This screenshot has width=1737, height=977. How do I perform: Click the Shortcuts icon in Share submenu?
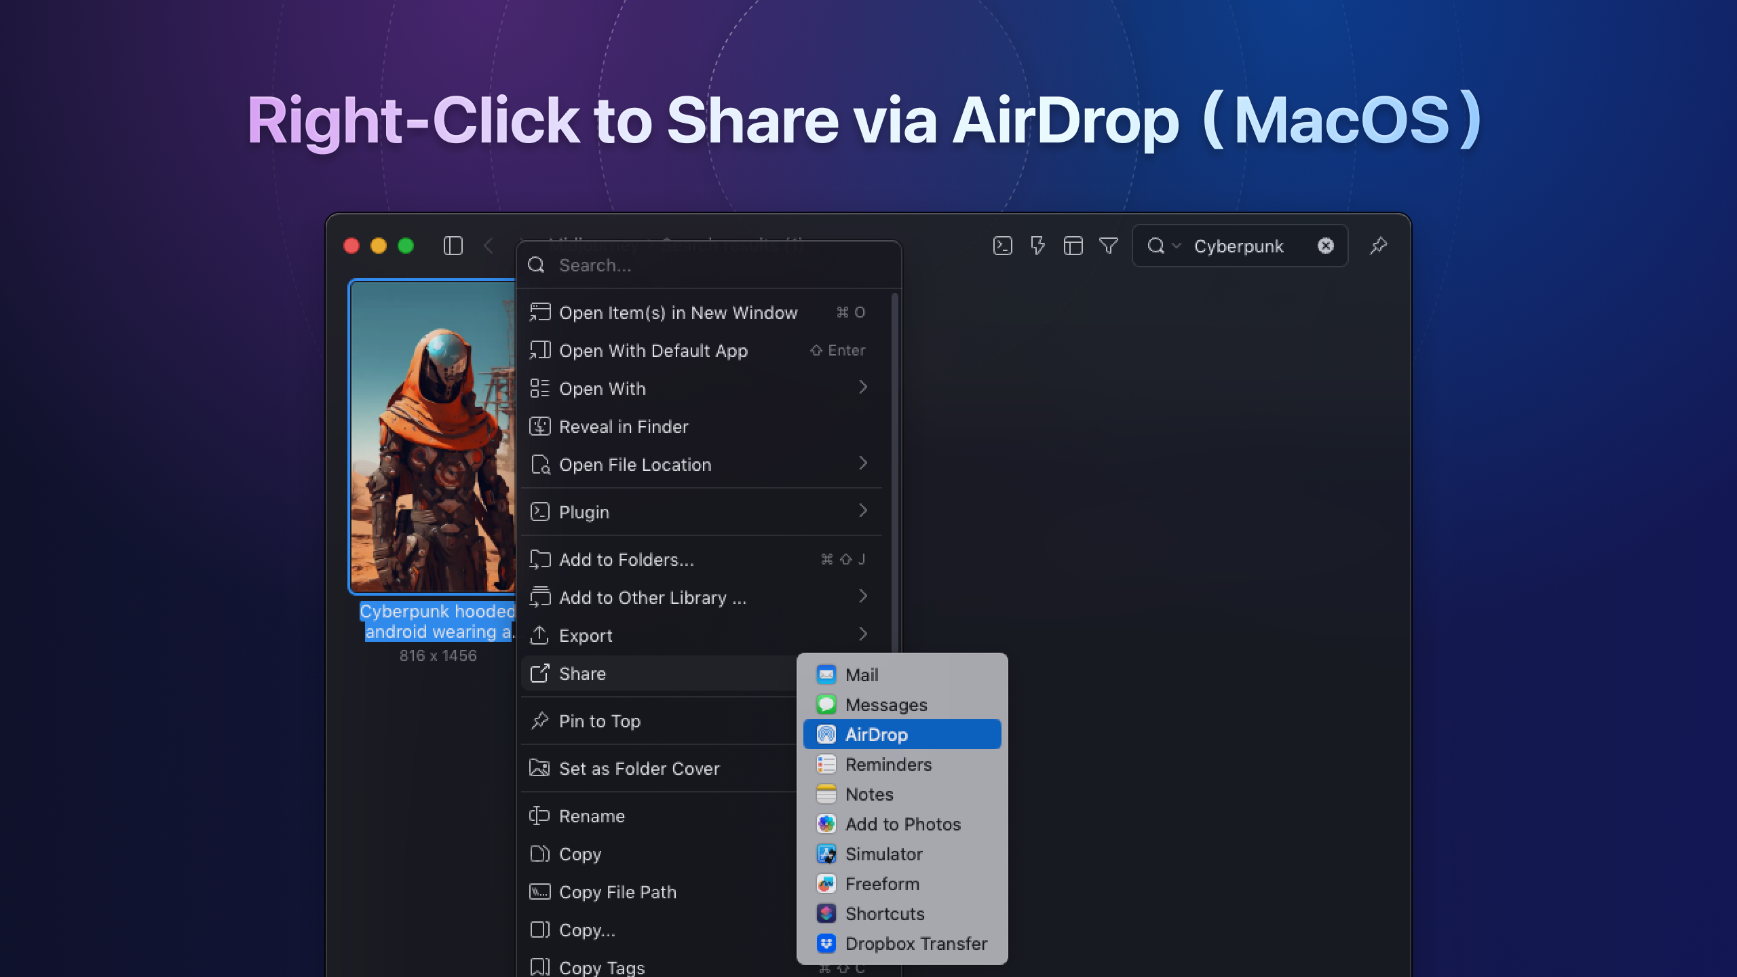tap(825, 913)
